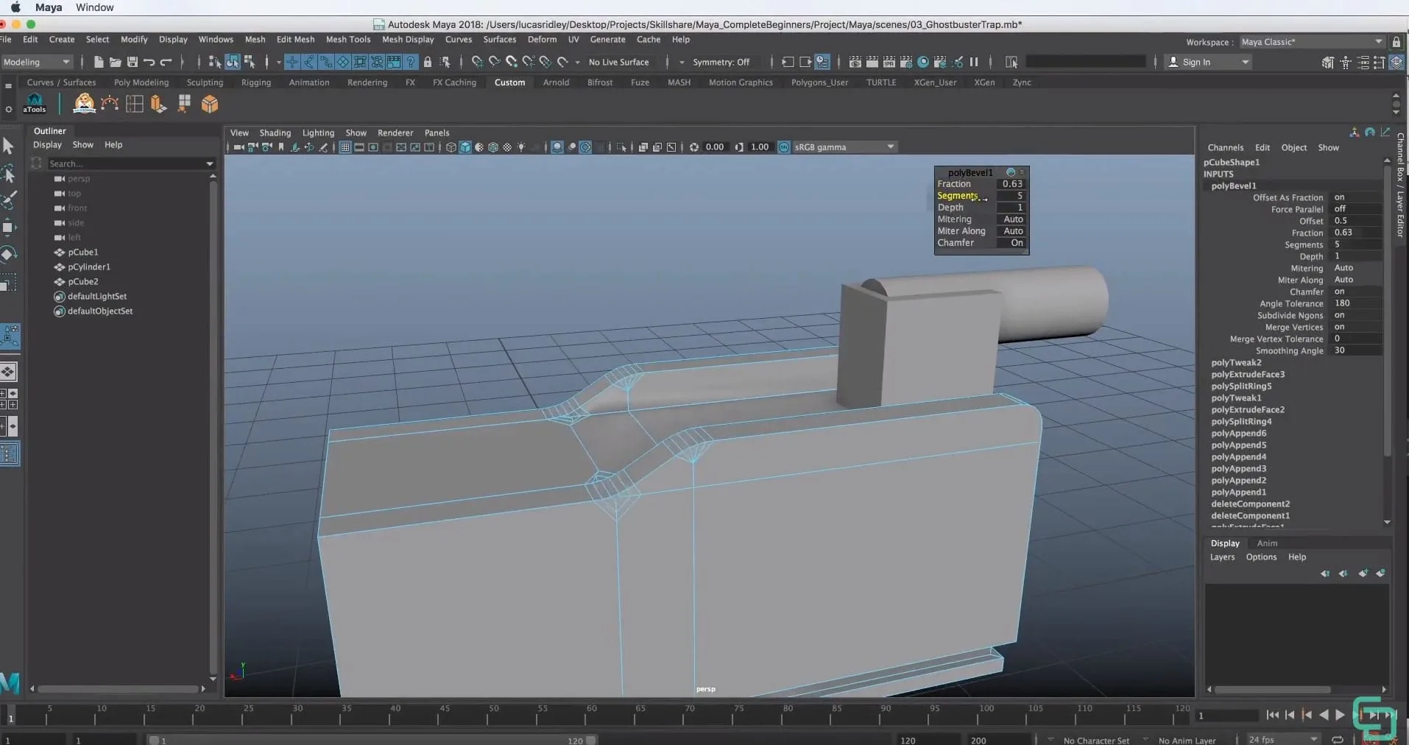Click play forward on timeline

click(x=1340, y=715)
